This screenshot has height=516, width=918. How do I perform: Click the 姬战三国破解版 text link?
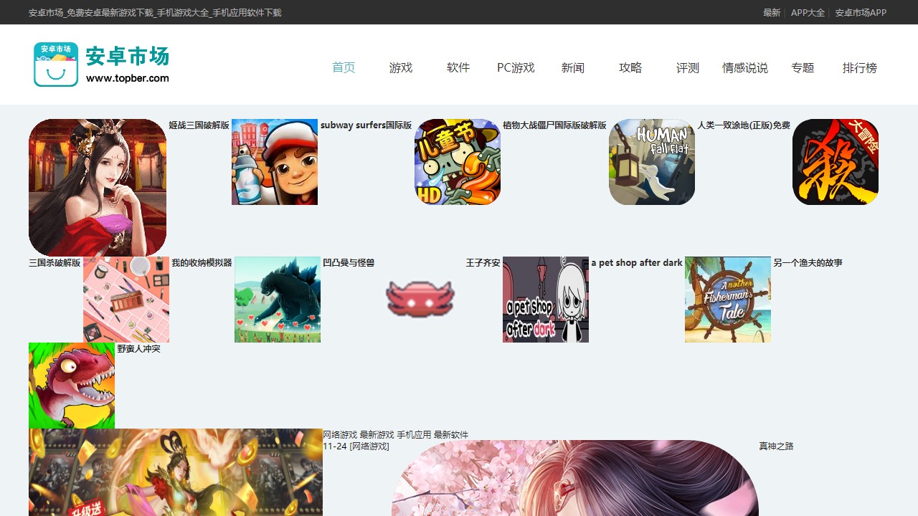[199, 125]
